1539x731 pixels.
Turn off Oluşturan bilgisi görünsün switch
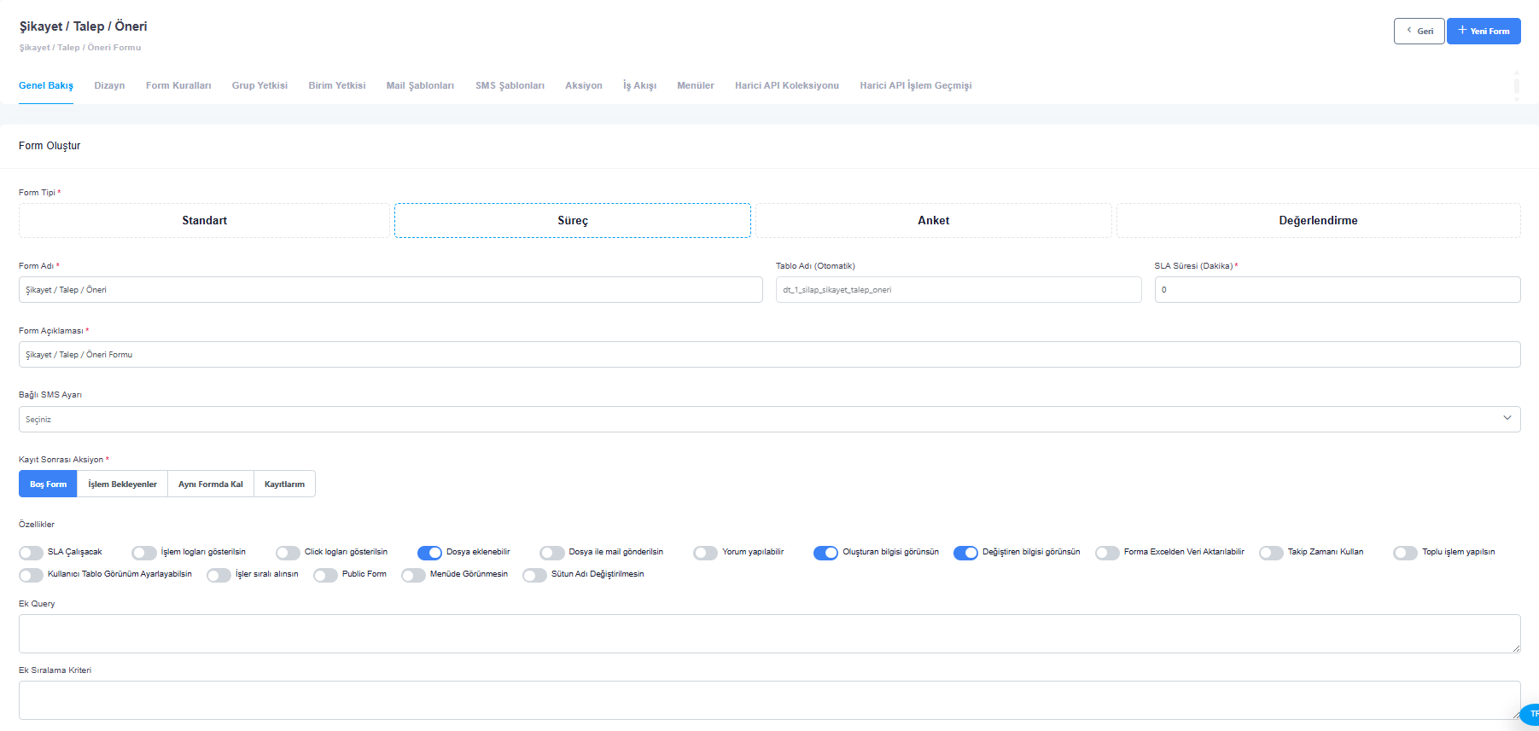(x=825, y=553)
